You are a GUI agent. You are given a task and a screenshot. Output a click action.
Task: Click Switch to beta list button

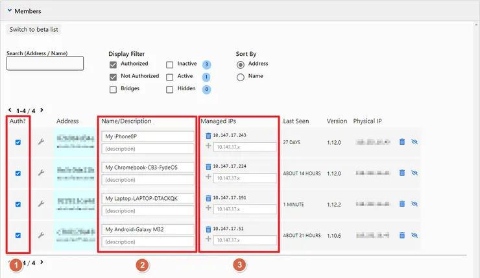click(x=34, y=29)
